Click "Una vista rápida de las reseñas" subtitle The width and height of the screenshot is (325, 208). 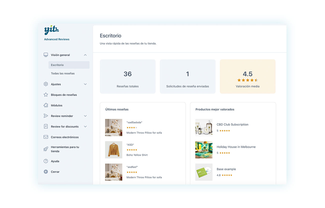[x=128, y=43]
